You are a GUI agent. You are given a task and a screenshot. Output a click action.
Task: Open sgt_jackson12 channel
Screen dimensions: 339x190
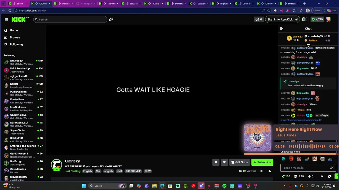23,78
